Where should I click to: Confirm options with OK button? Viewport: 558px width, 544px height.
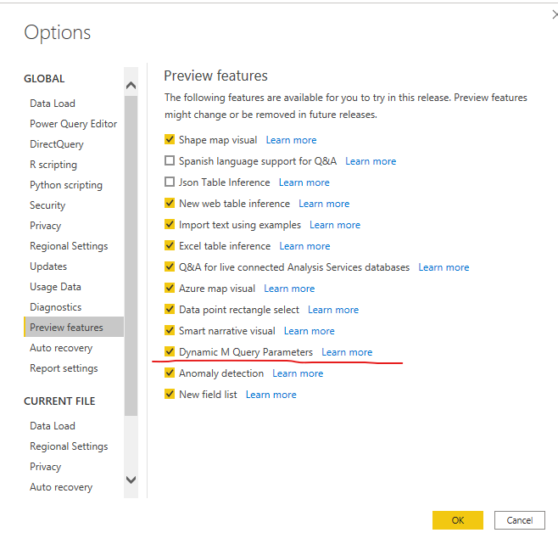pos(458,520)
